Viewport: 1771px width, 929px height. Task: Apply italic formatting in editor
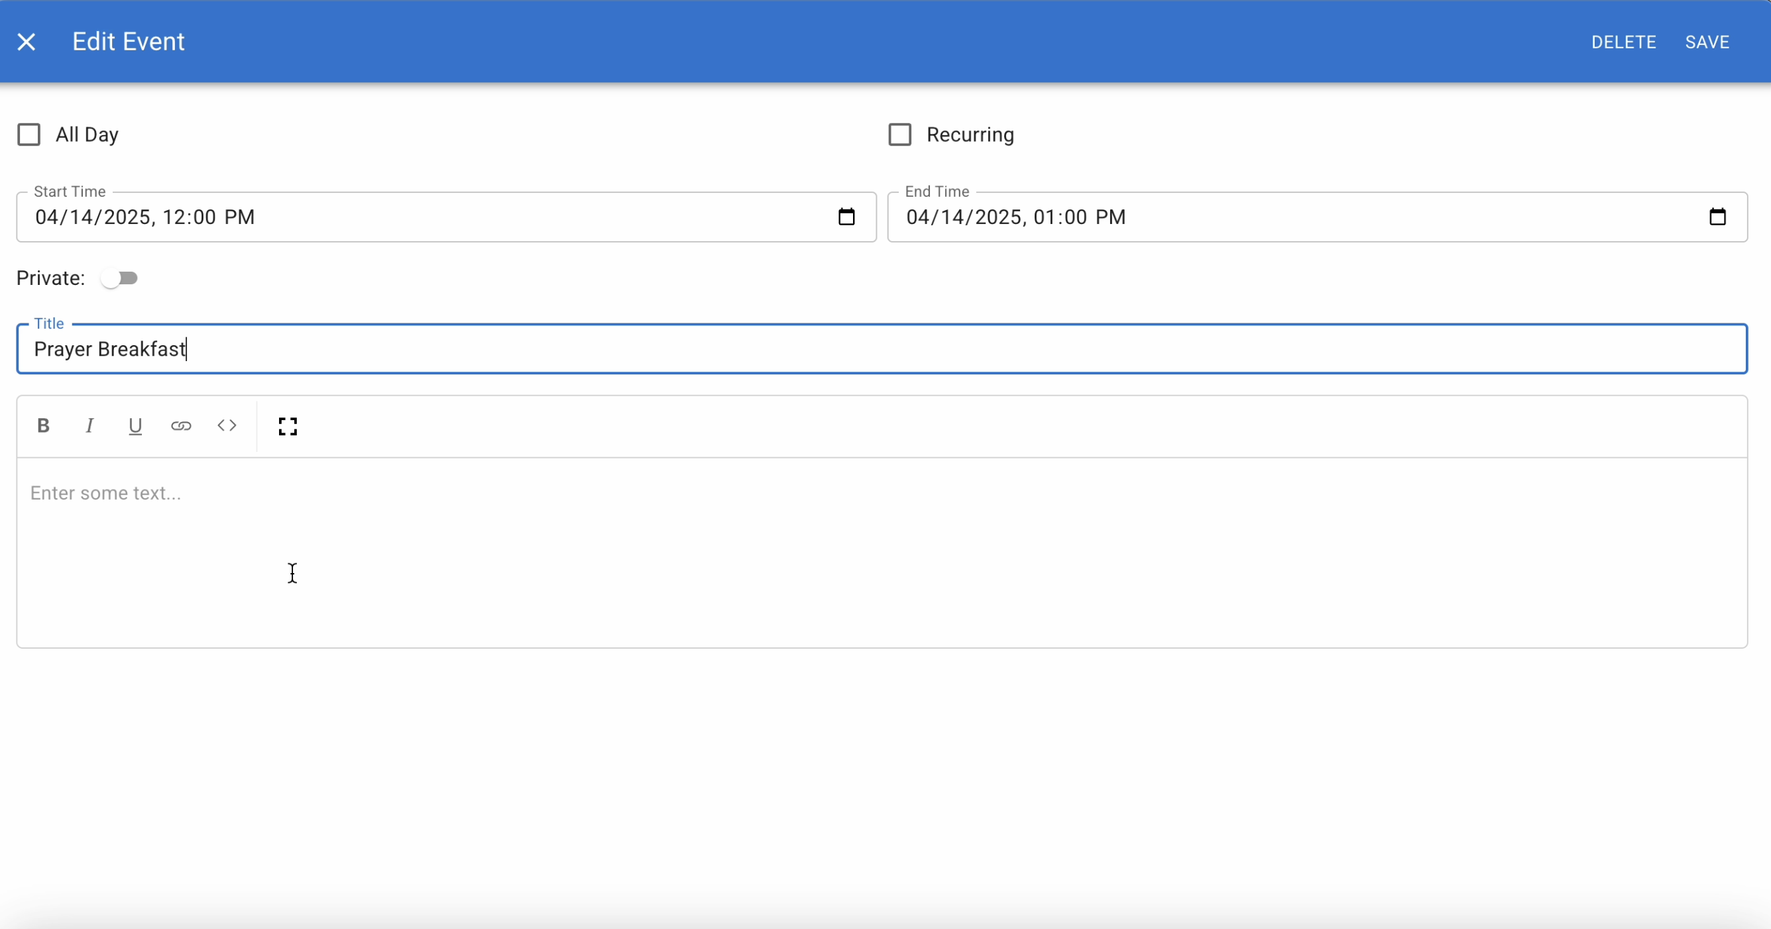(x=89, y=426)
